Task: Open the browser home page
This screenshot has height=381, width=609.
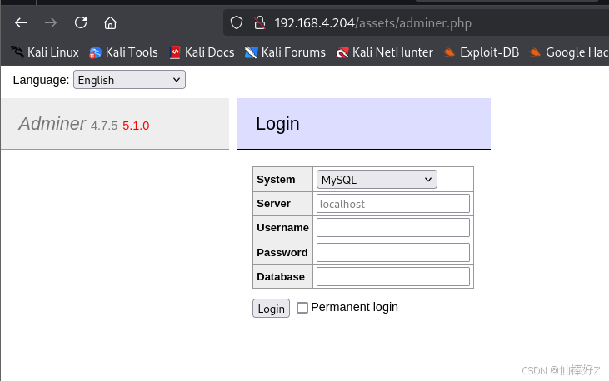Action: coord(110,23)
